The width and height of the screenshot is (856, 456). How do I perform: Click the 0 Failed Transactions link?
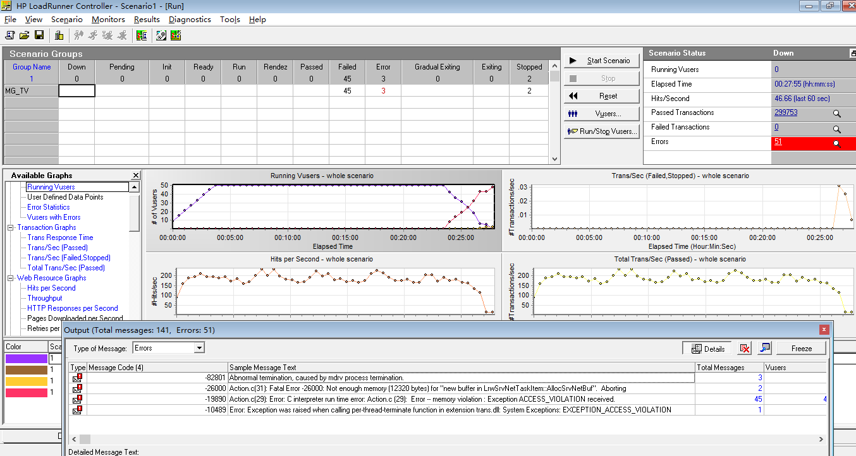coord(776,127)
